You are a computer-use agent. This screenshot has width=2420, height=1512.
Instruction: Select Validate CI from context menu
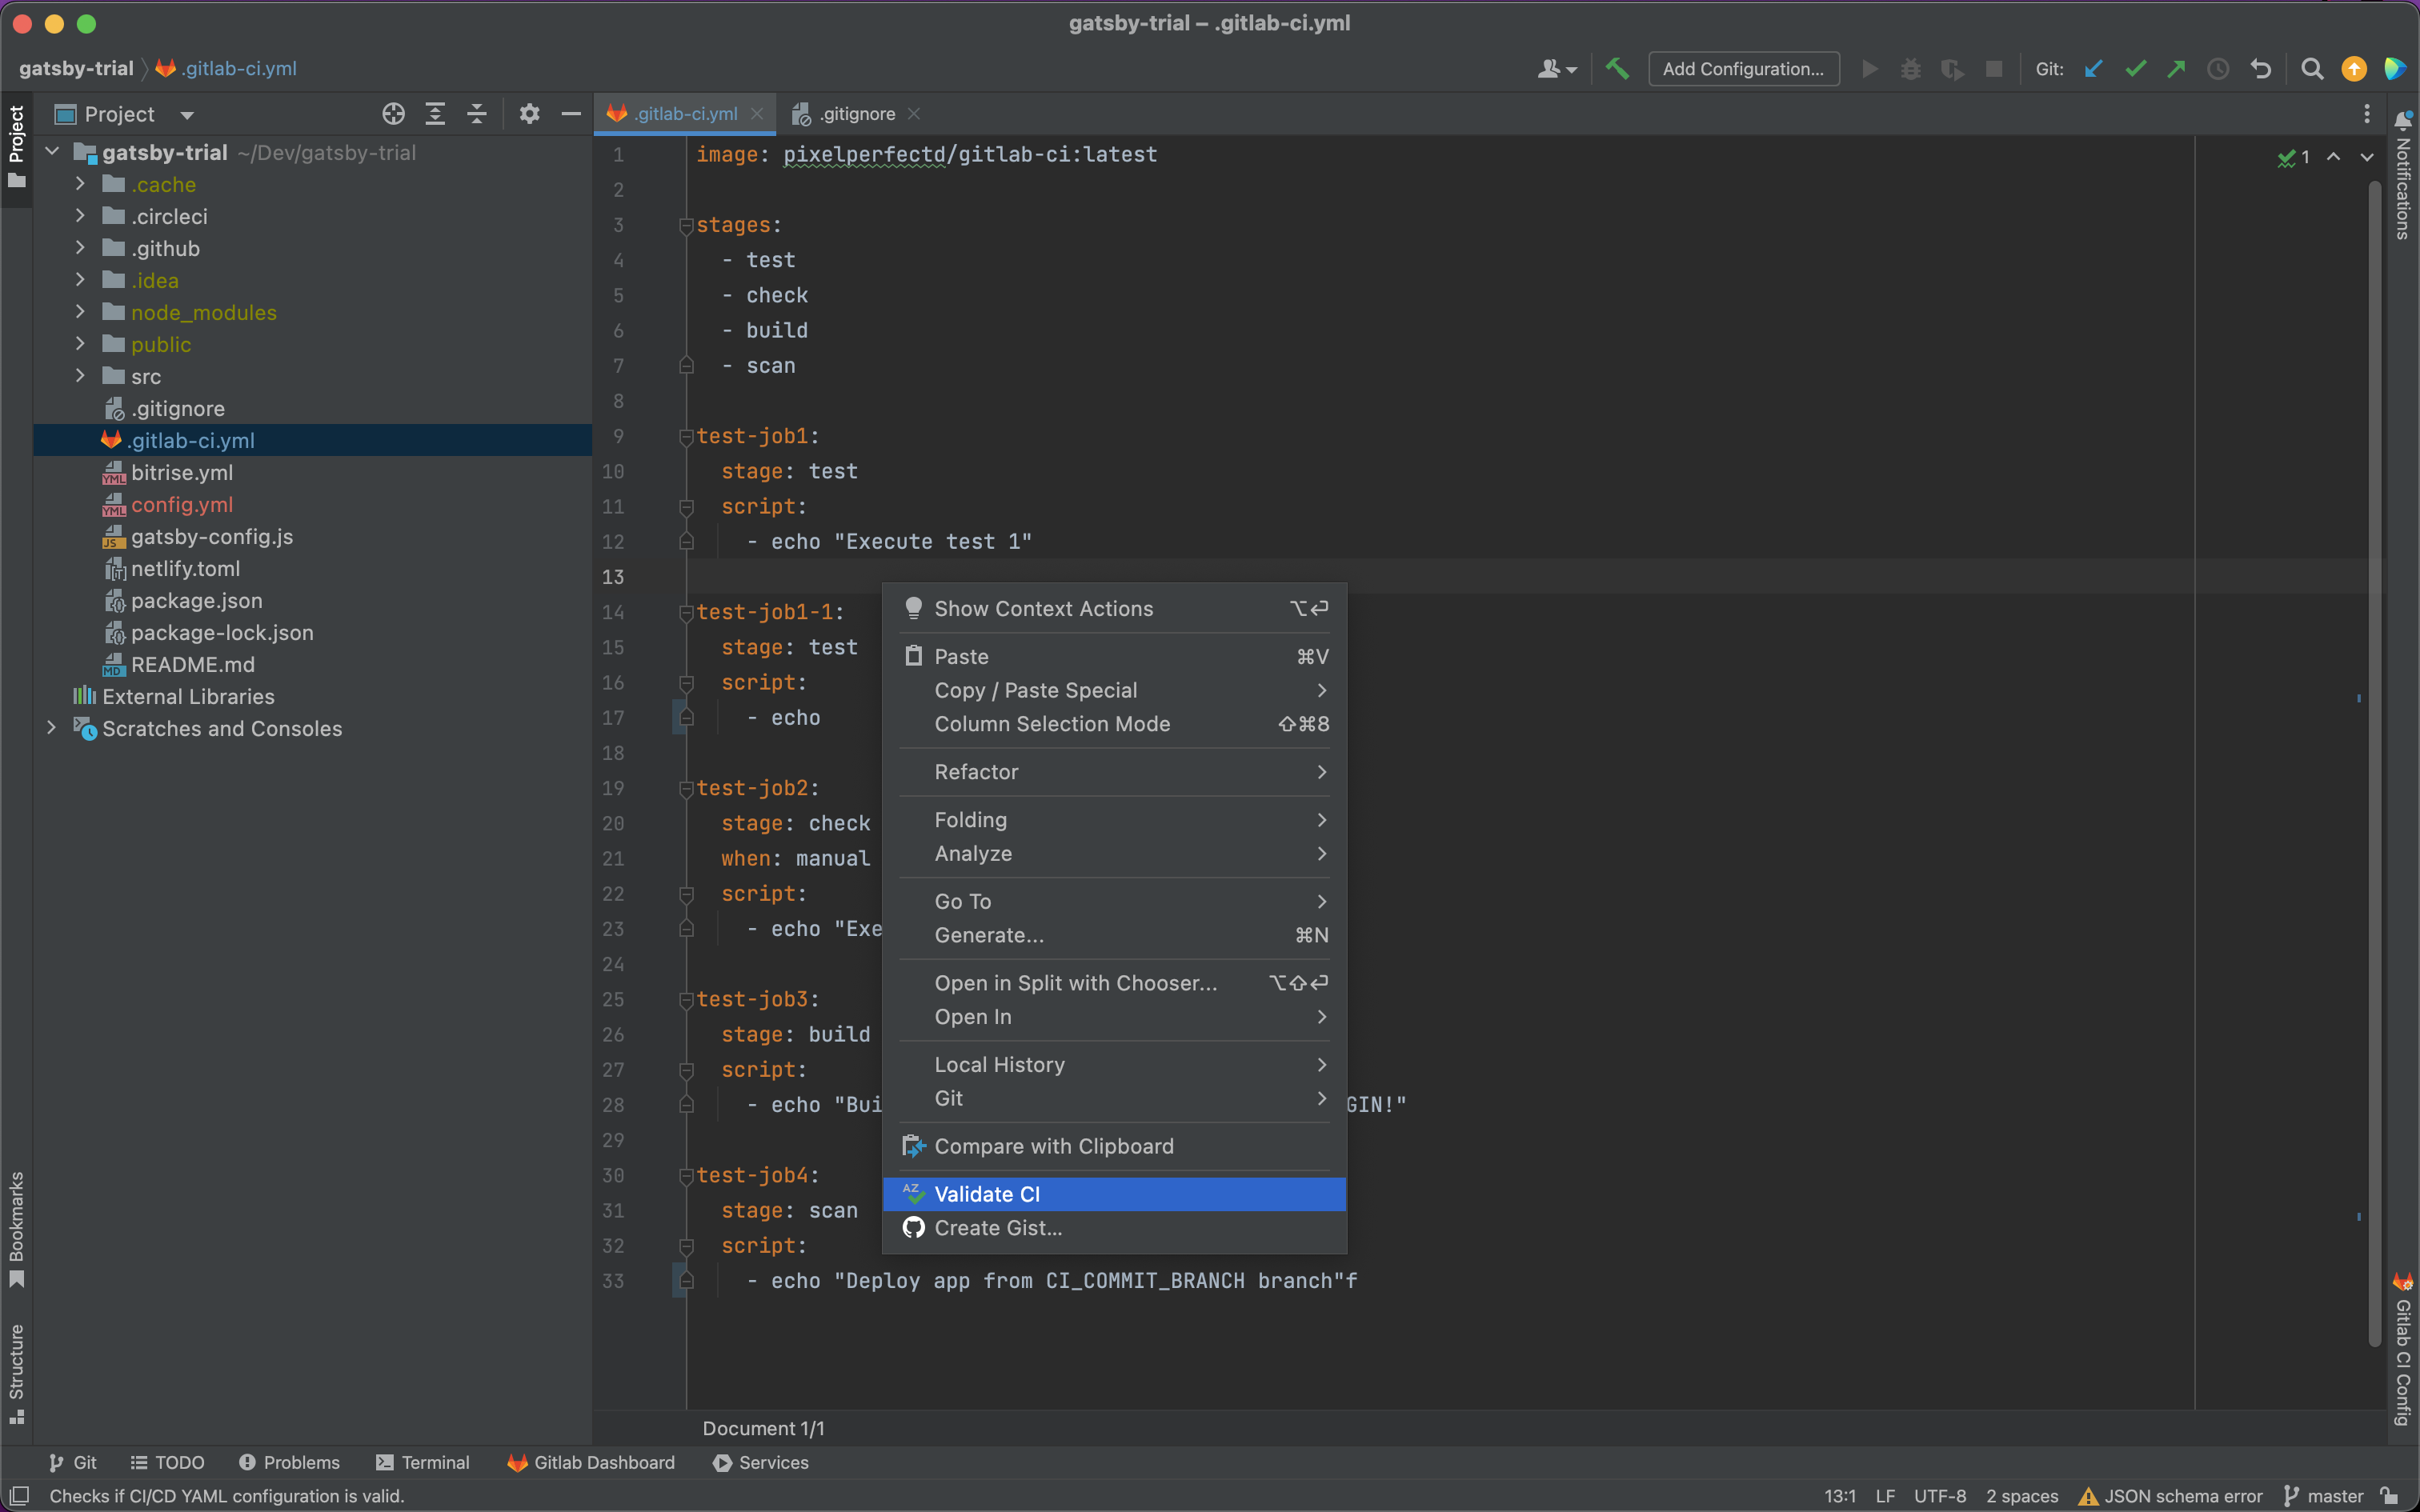(x=1114, y=1194)
